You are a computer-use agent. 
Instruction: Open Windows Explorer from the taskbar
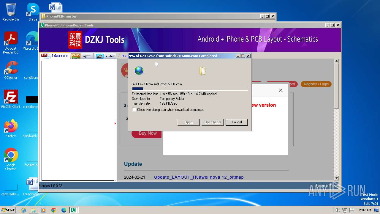pyautogui.click(x=34, y=210)
